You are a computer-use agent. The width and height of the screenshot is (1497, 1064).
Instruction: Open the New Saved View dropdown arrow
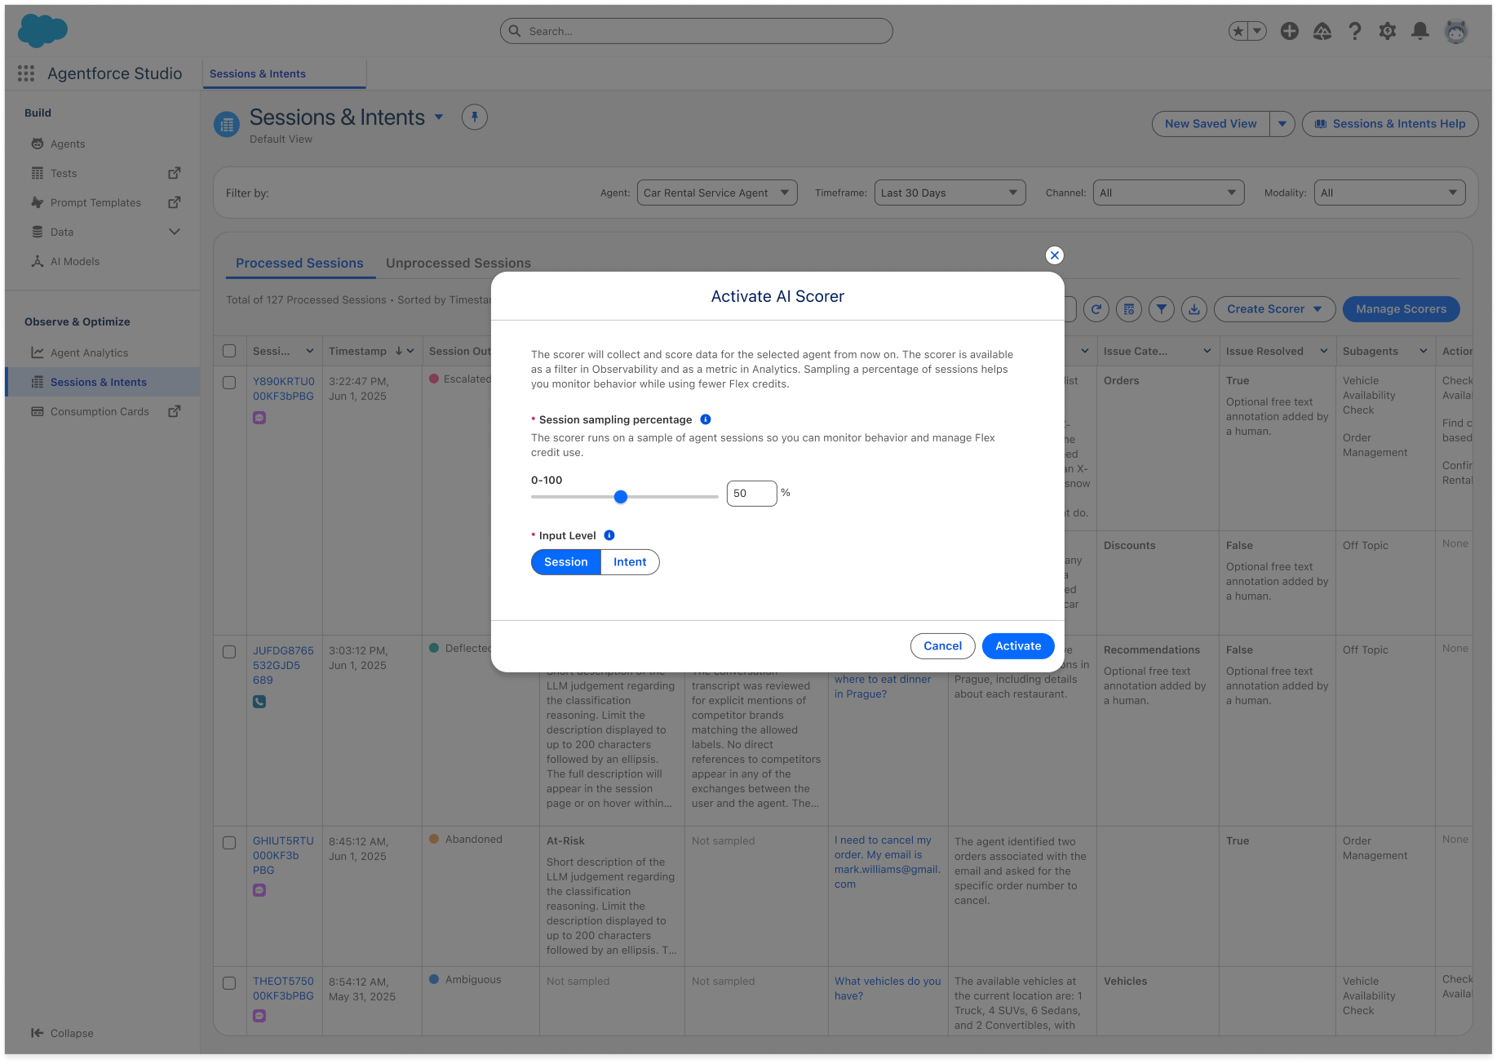(x=1282, y=124)
